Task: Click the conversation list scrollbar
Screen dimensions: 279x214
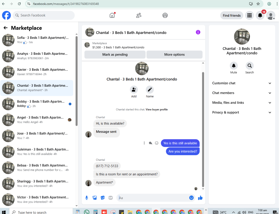Action: [x=77, y=81]
